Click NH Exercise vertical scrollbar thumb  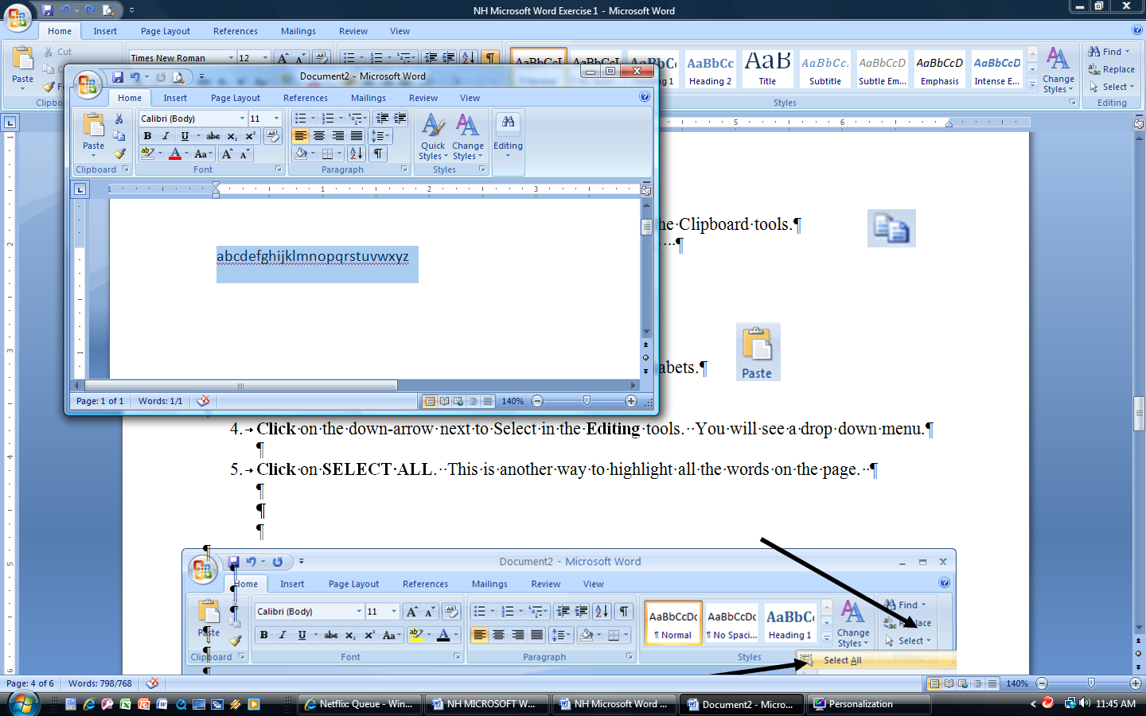coord(1139,412)
